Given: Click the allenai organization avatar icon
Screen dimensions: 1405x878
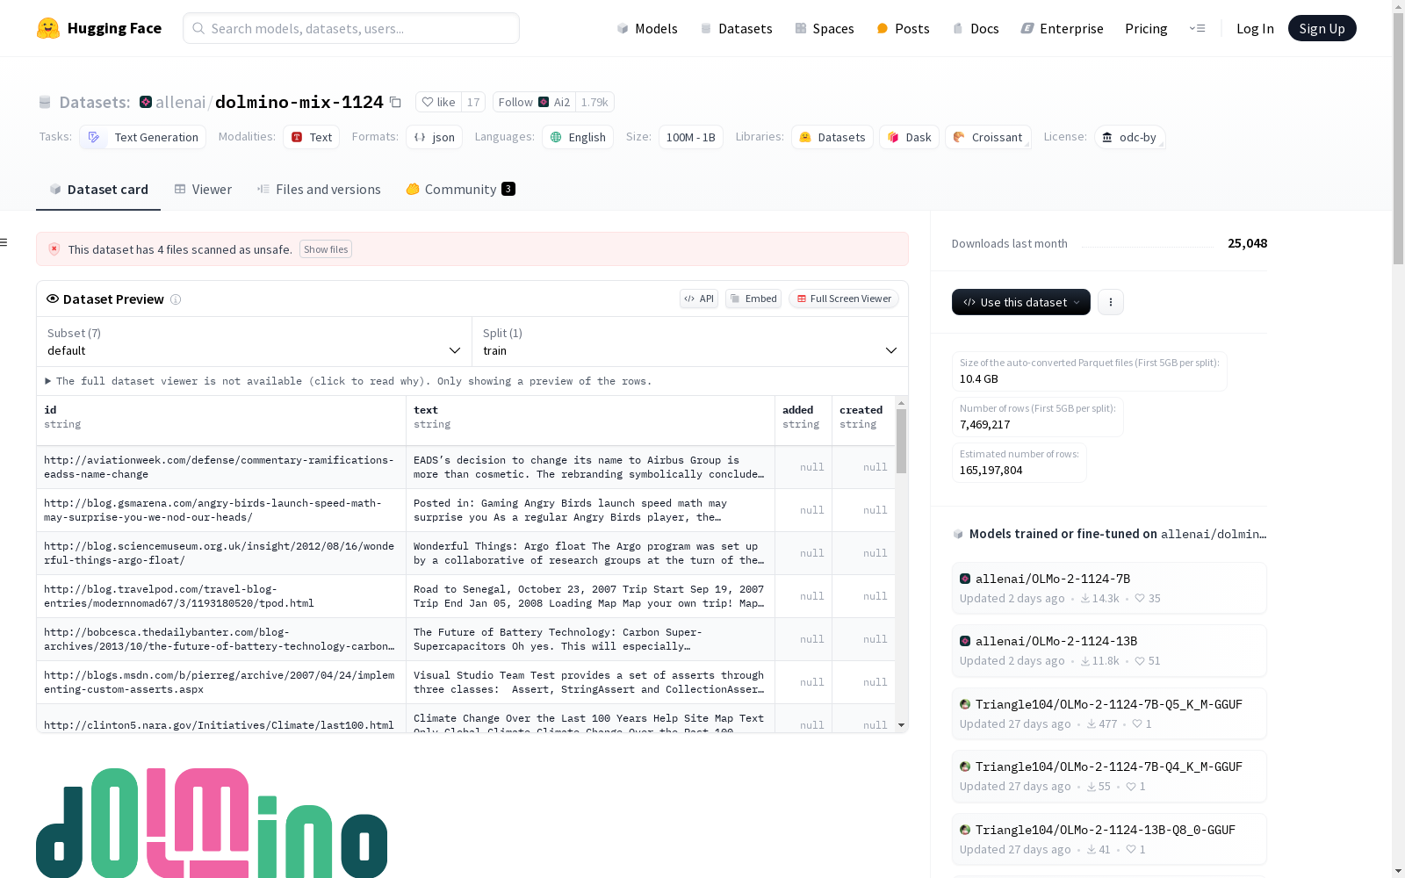Looking at the screenshot, I should [x=146, y=102].
